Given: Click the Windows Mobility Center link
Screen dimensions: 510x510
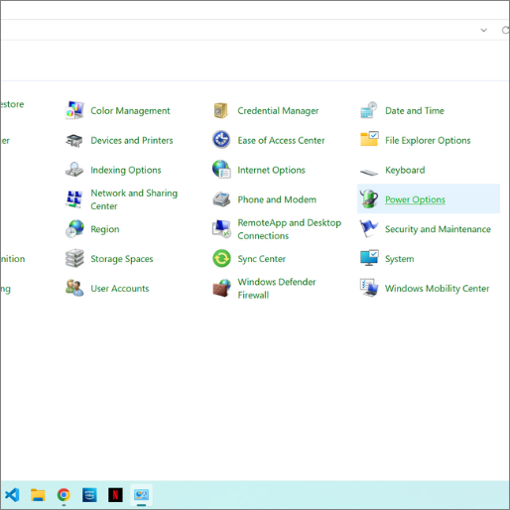Looking at the screenshot, I should point(437,289).
